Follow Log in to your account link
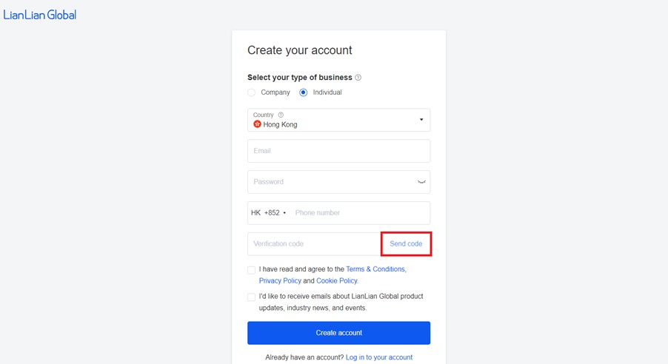 click(x=378, y=357)
